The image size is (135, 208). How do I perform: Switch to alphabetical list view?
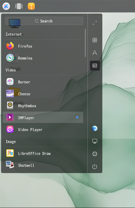point(95,53)
